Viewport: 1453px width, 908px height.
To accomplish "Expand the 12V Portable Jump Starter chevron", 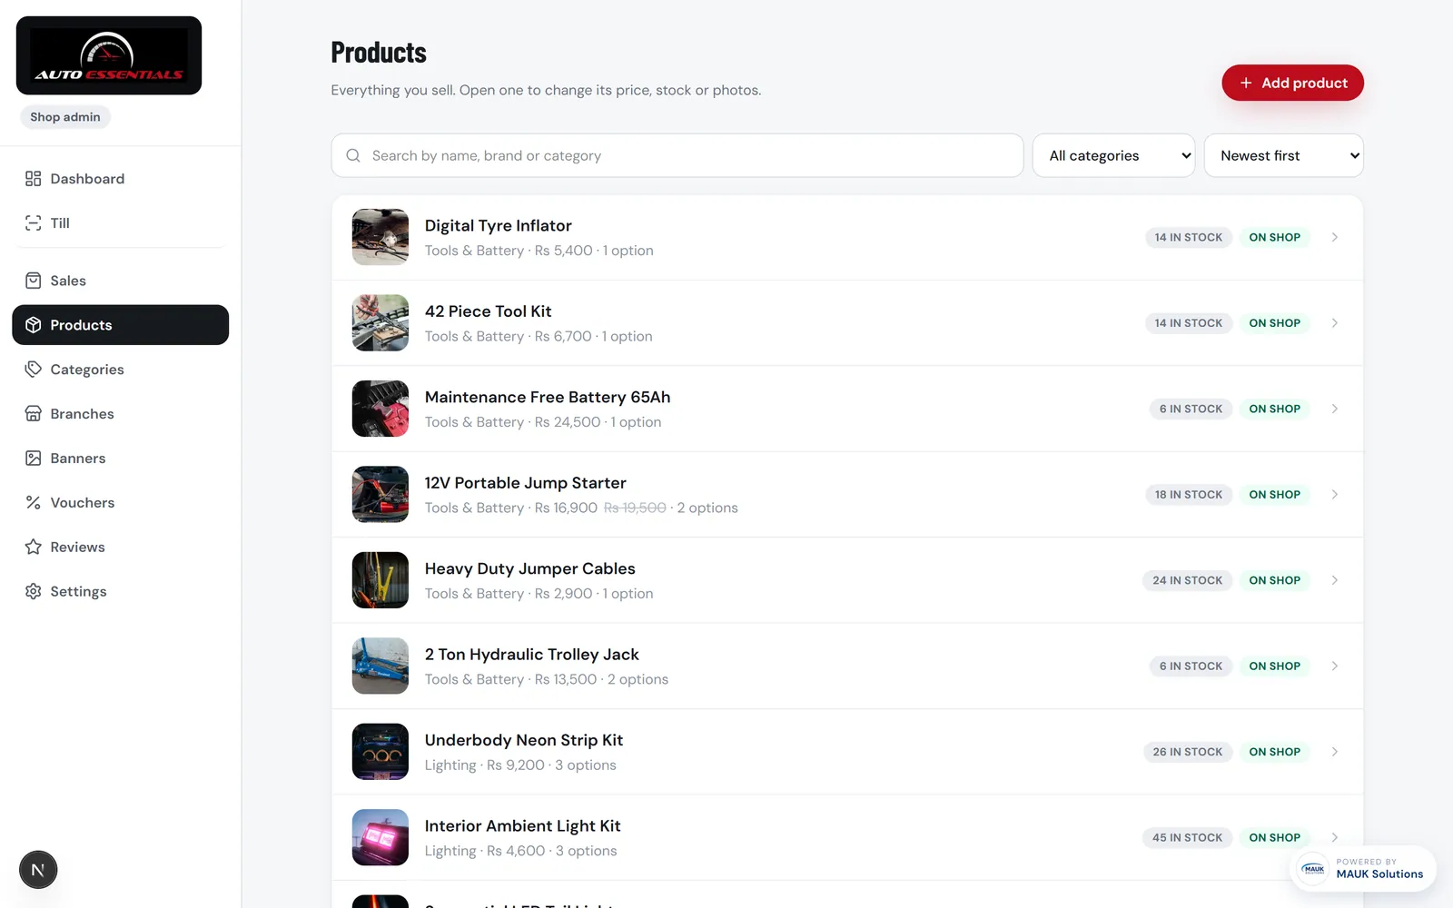I will [x=1335, y=495].
